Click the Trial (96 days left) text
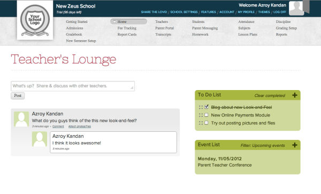Screen dimensions: 321x194 tap(69, 12)
